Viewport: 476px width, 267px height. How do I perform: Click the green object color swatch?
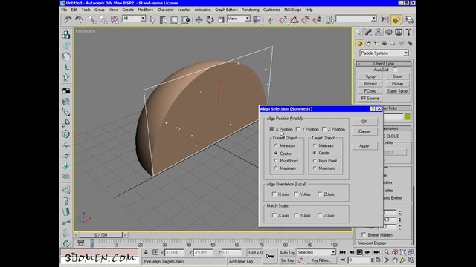408,117
